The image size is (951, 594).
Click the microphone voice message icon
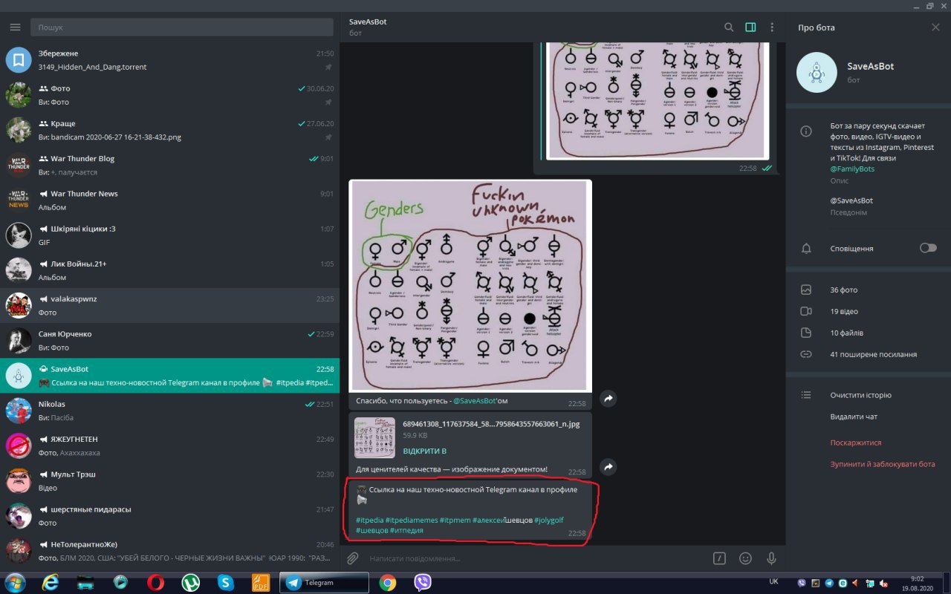[x=771, y=558]
